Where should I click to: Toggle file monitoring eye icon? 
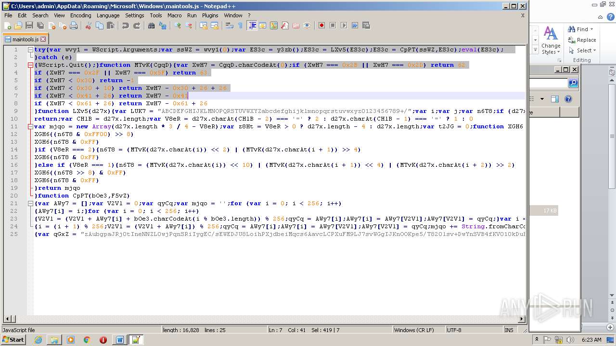click(x=307, y=25)
